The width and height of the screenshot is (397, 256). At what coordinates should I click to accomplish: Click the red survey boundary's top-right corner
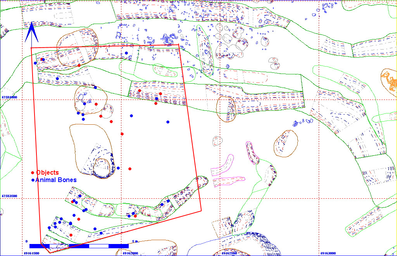click(x=179, y=45)
